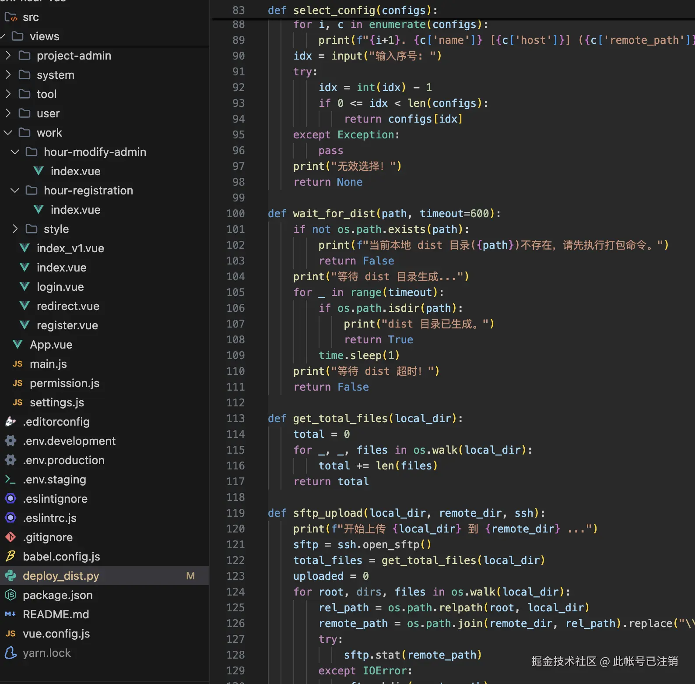
Task: Click the Python icon beside deploy_dist.py
Action: point(11,576)
